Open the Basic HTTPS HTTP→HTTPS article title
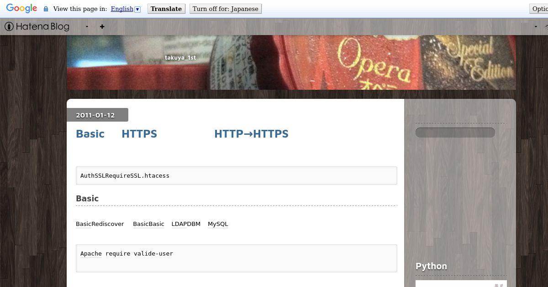Viewport: 548px width, 287px height. coord(182,133)
